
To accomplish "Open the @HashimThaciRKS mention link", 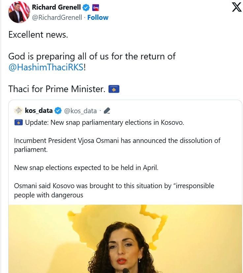I will click(46, 67).
